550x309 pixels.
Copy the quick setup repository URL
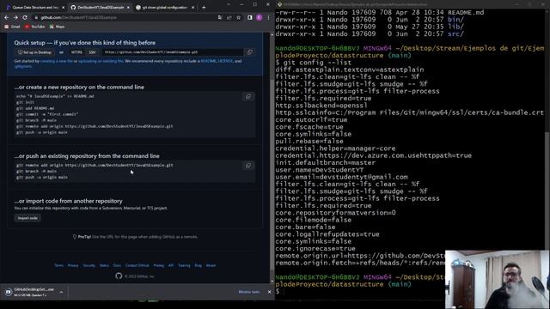(x=250, y=52)
